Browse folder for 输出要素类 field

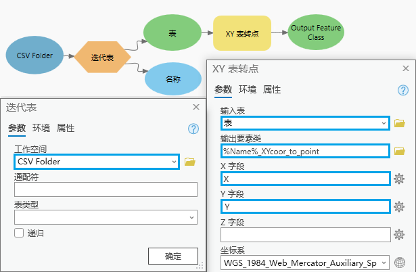point(399,151)
